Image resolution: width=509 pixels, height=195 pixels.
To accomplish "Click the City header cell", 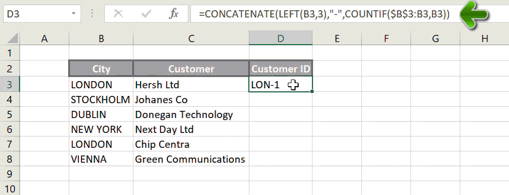I will (101, 68).
